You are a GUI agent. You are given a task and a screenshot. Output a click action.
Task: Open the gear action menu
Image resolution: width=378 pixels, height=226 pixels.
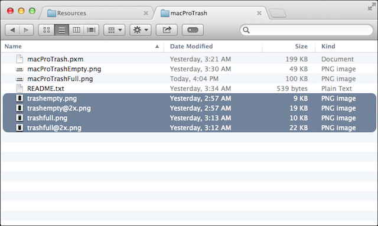pyautogui.click(x=141, y=30)
